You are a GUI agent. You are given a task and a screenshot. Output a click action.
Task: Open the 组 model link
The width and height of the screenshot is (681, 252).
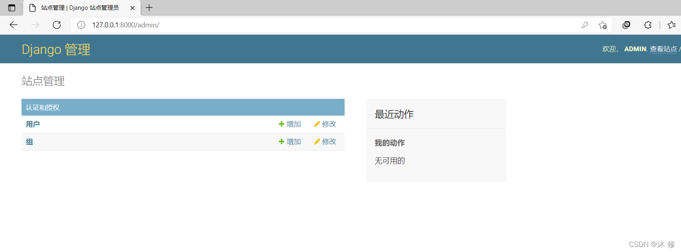click(x=29, y=142)
